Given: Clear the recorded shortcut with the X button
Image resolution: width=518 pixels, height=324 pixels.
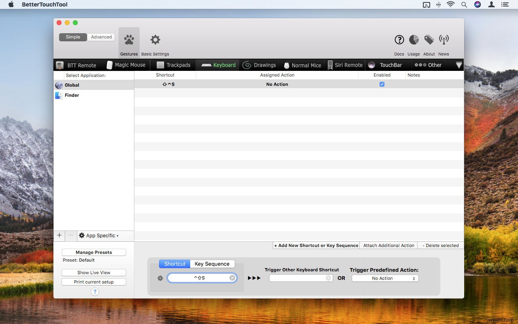Looking at the screenshot, I should tap(232, 277).
